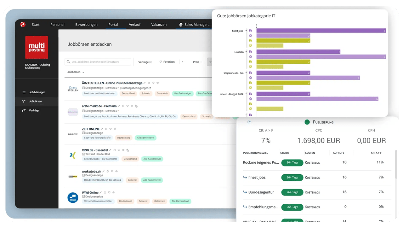Click the purple finest jobs bar showing 7
This screenshot has width=403, height=227.
tap(321, 31)
